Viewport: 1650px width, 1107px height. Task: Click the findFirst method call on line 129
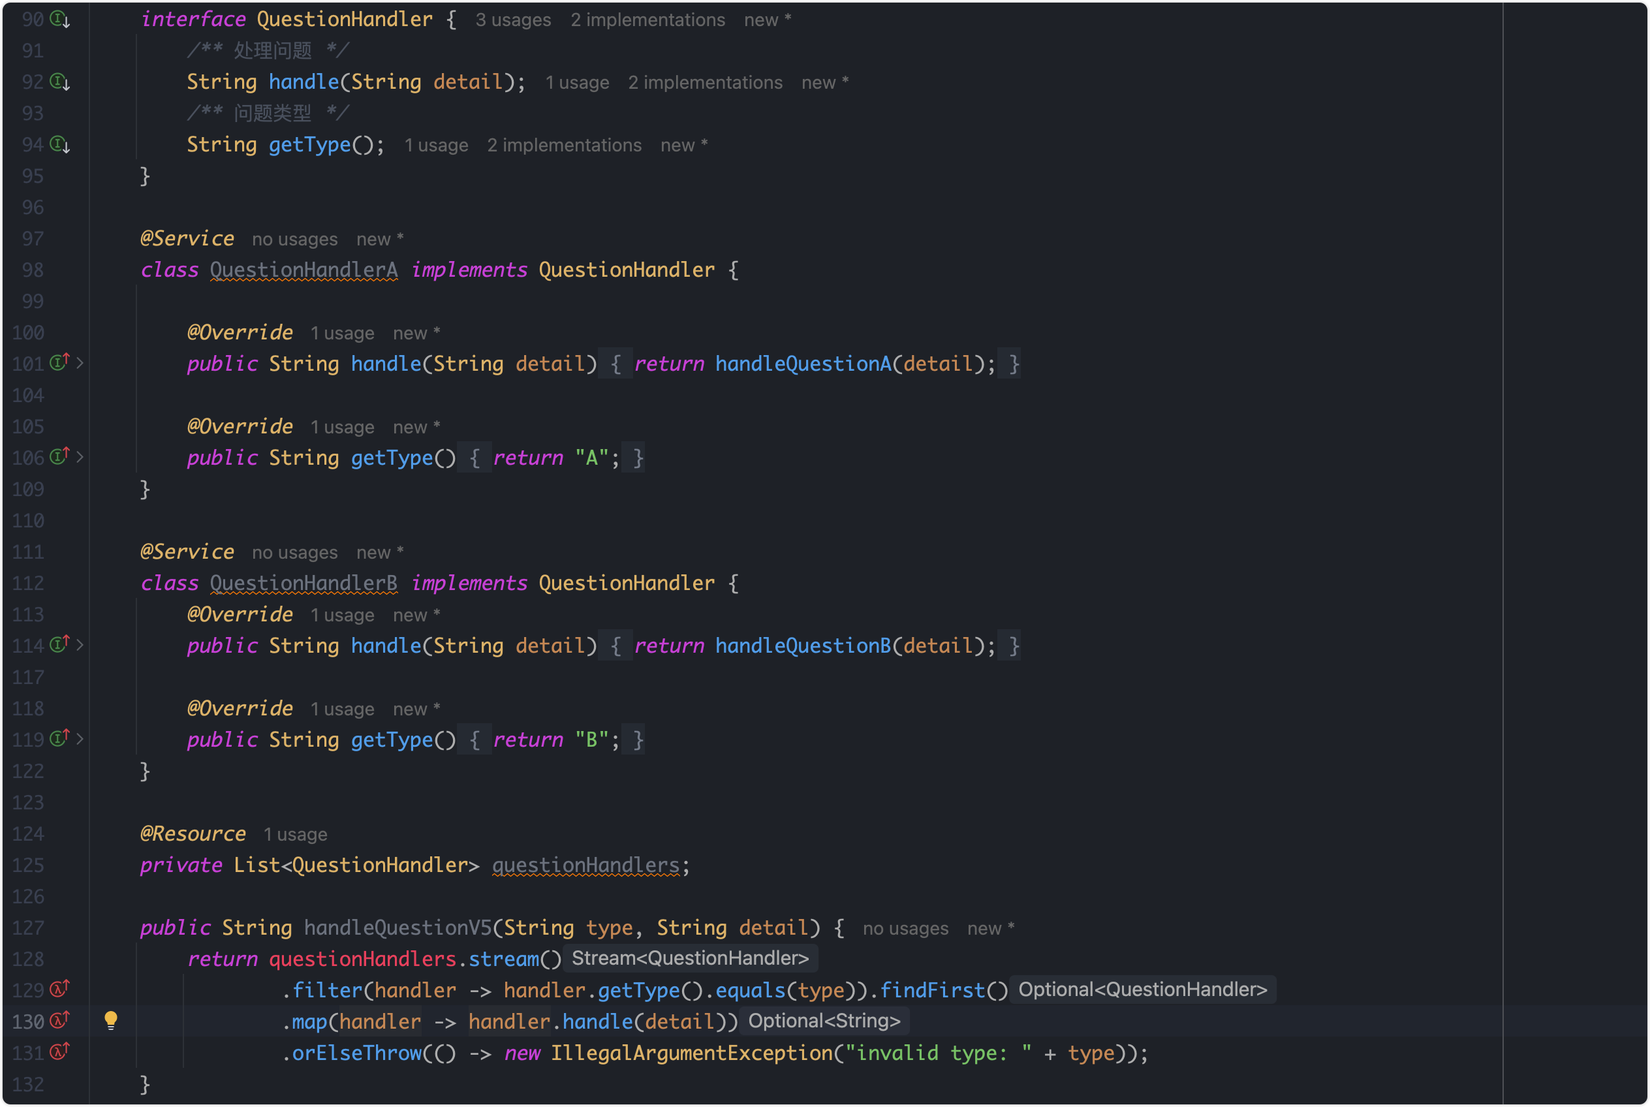click(x=932, y=990)
